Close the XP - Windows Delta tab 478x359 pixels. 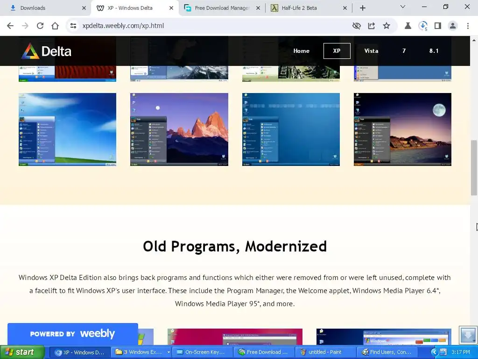(x=171, y=8)
